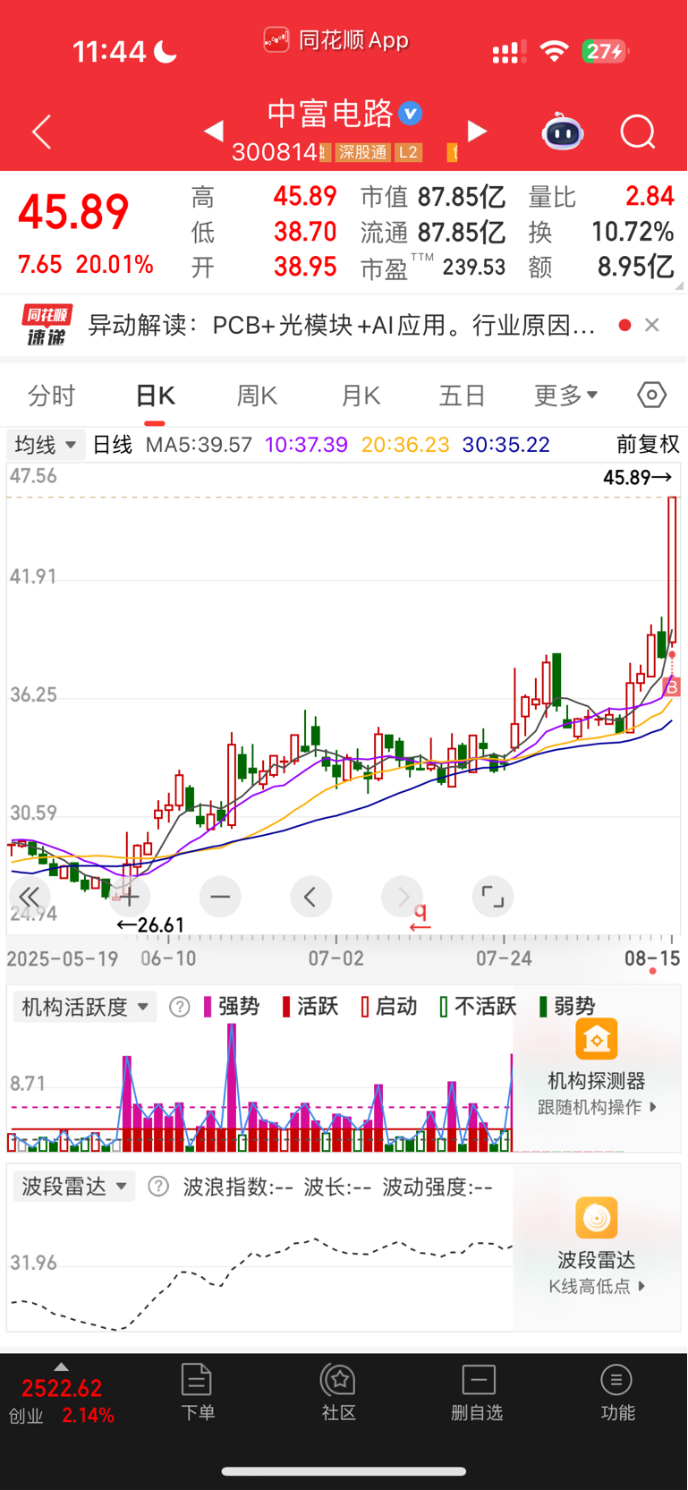Open the 波段雷达 indicator dropdown
This screenshot has height=1490, width=688.
point(74,1187)
